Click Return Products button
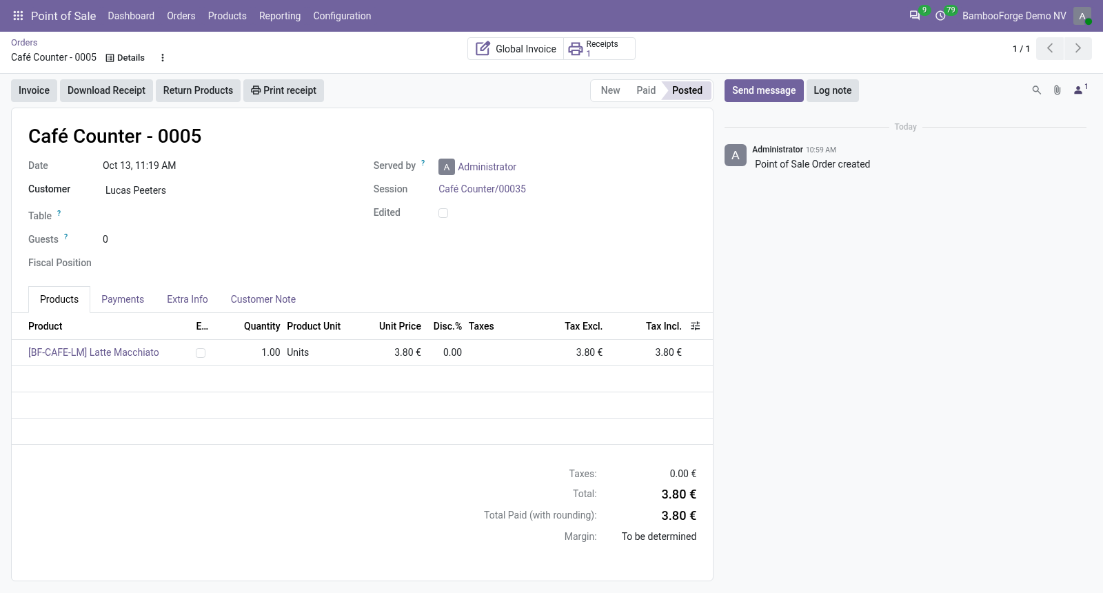The image size is (1103, 593). pyautogui.click(x=198, y=90)
